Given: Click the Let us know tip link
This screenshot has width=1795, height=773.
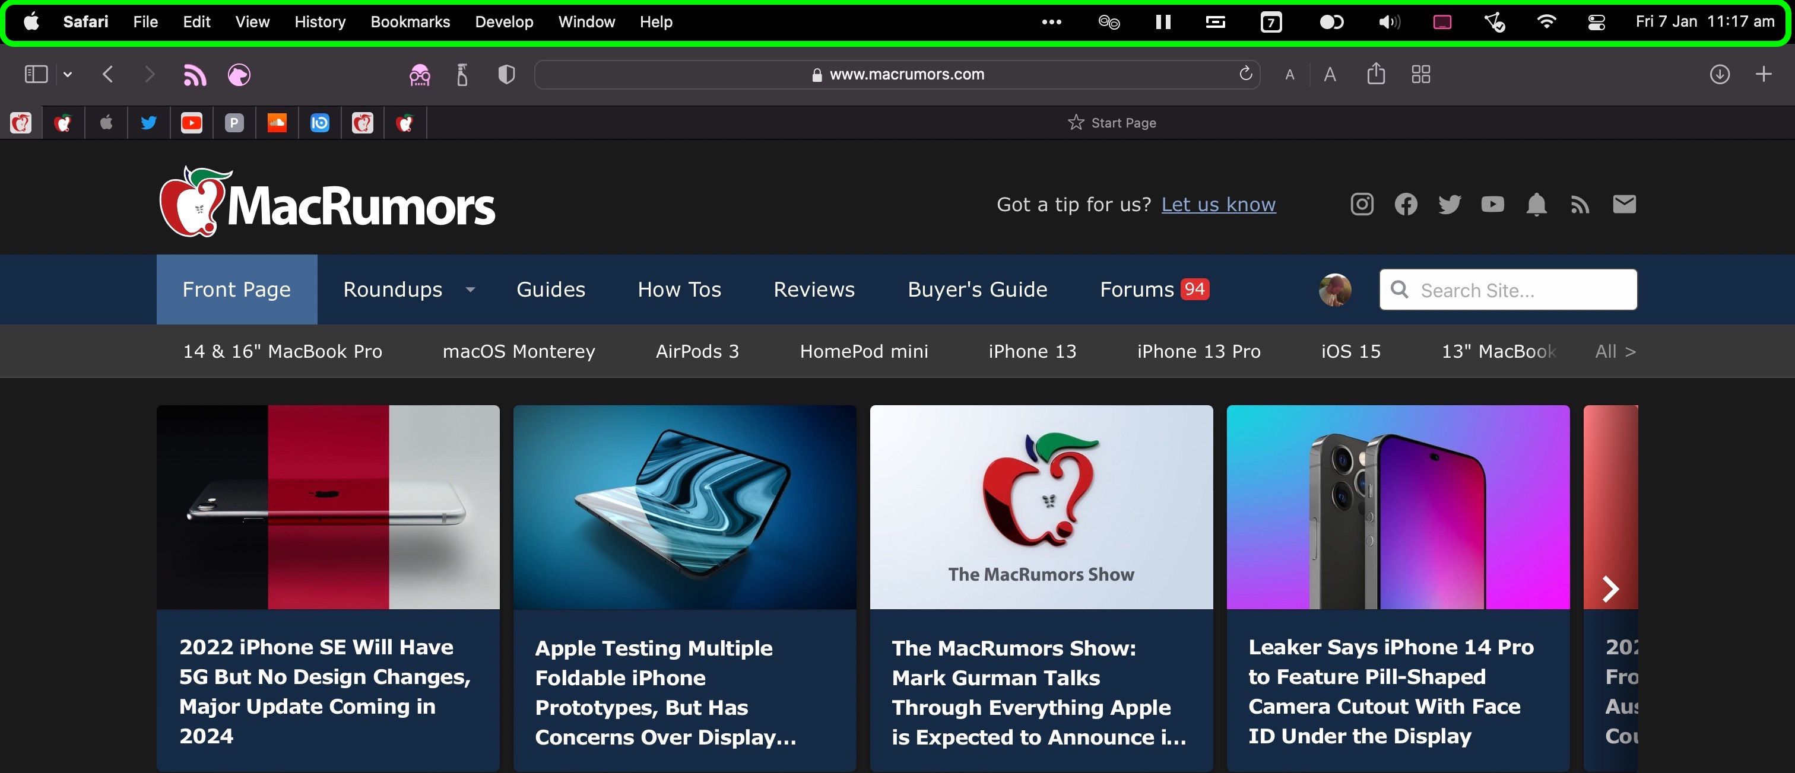Looking at the screenshot, I should [x=1218, y=203].
